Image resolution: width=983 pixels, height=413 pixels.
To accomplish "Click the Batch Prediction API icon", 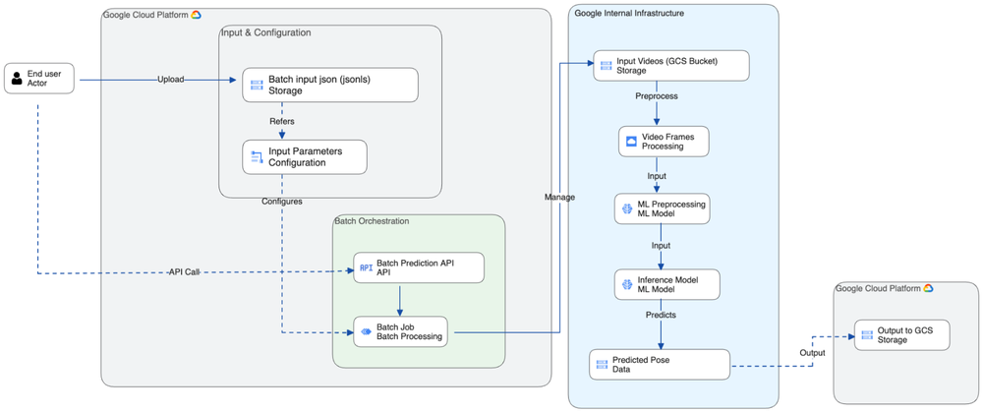I will 366,267.
